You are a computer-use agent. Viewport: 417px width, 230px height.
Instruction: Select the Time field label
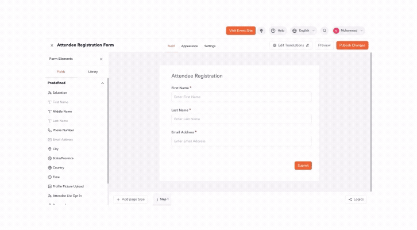click(x=56, y=177)
